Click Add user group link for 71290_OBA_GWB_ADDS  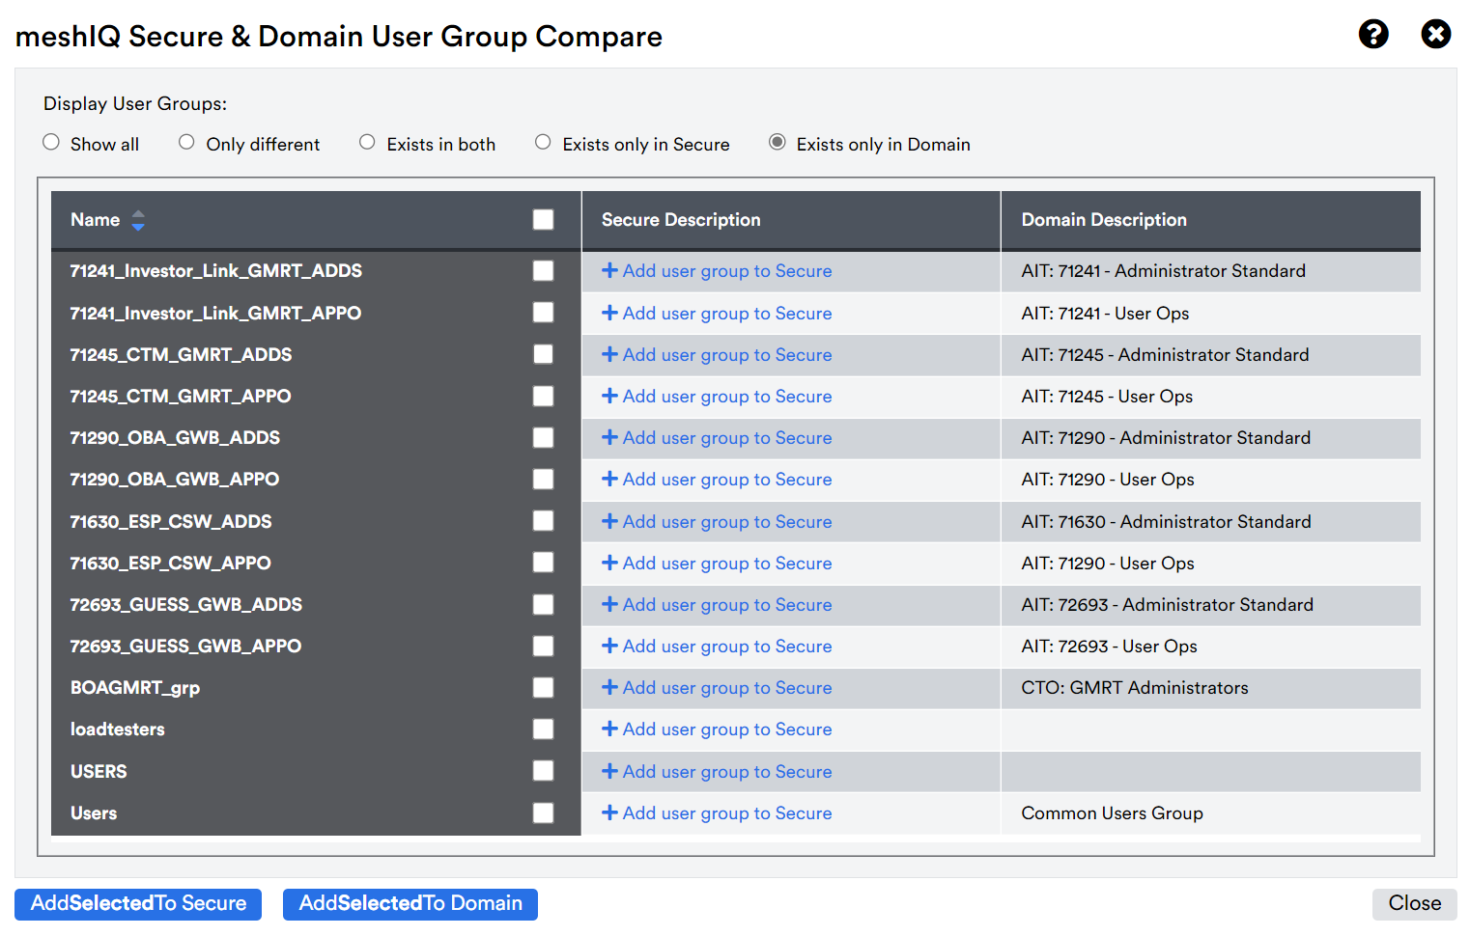click(x=717, y=438)
